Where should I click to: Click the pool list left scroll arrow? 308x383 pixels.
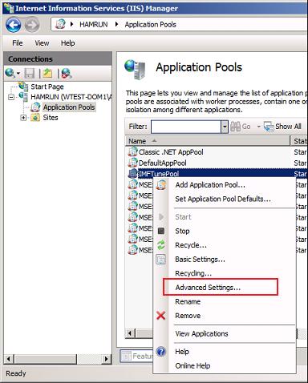[131, 333]
